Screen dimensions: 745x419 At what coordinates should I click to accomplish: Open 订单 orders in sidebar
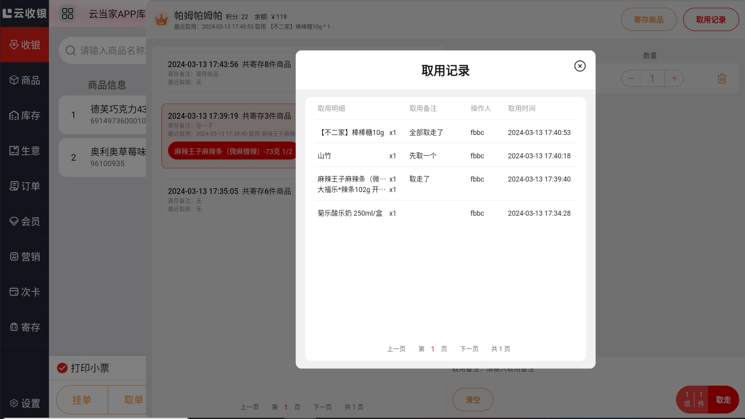[x=25, y=186]
